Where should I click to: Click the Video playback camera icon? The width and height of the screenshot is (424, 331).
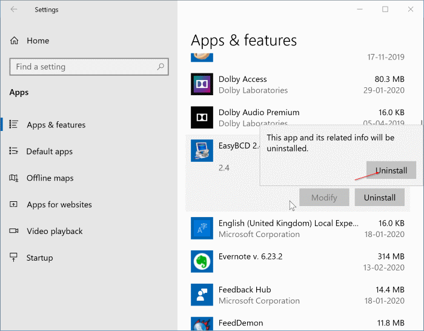click(x=14, y=230)
